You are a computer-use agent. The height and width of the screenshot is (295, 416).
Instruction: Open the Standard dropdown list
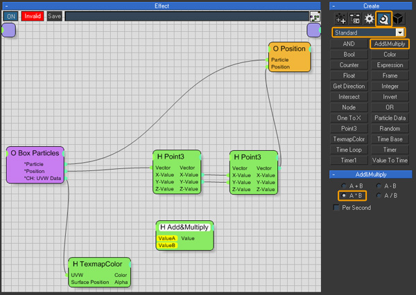(369, 33)
